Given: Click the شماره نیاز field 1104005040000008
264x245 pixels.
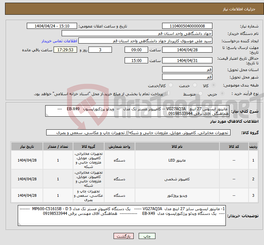Looking at the screenshot, I should (x=187, y=26).
